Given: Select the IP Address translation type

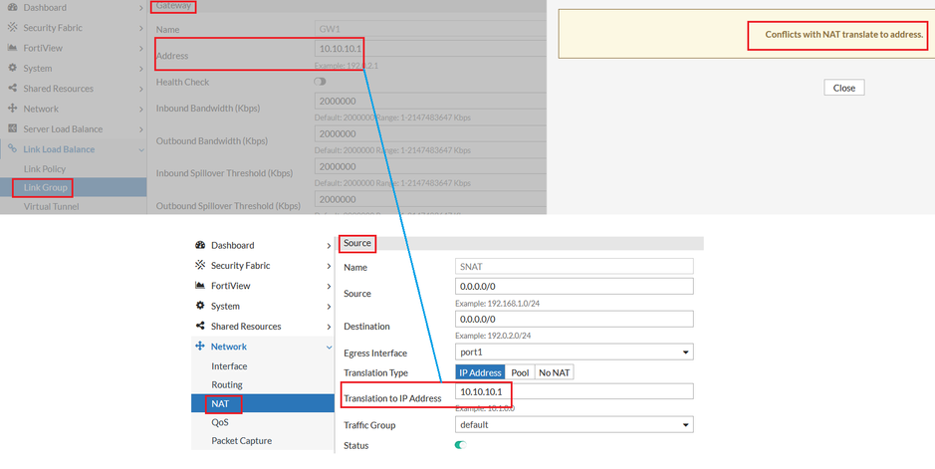Looking at the screenshot, I should point(480,372).
